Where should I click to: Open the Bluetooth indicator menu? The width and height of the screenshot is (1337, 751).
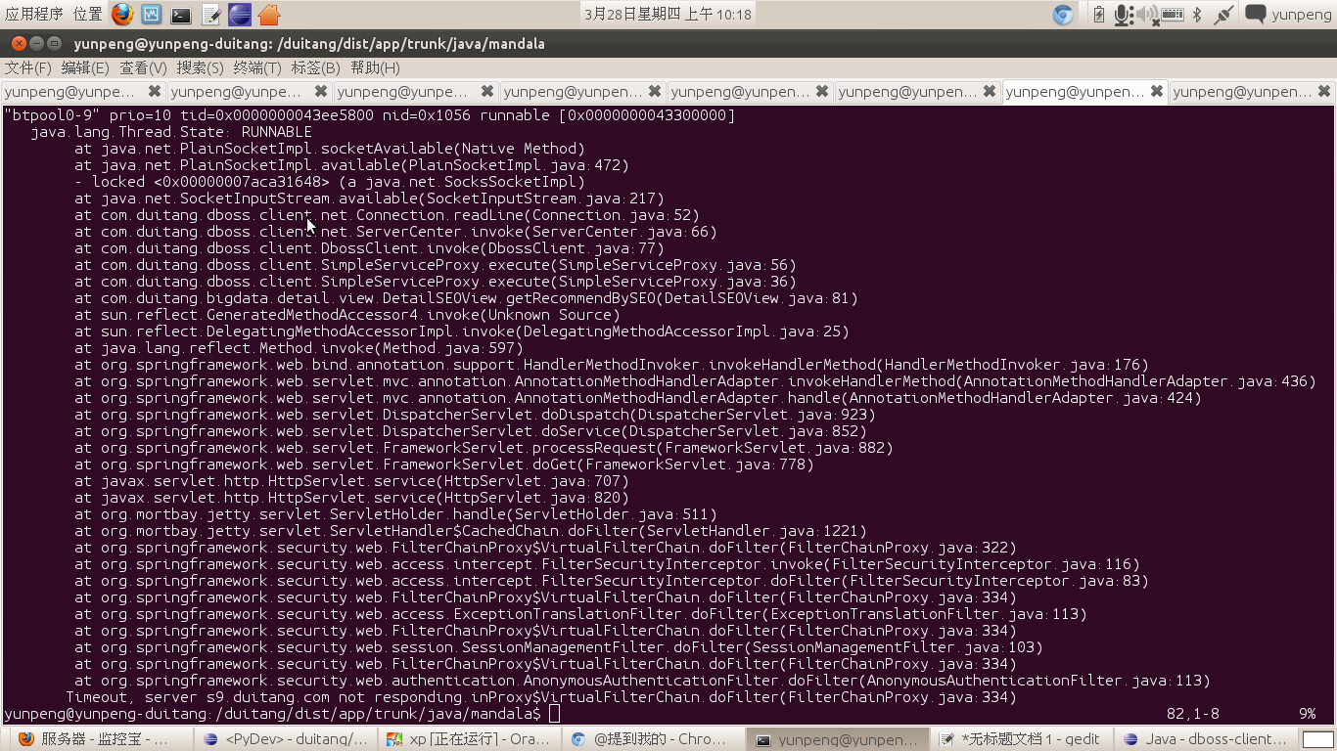(x=1197, y=15)
